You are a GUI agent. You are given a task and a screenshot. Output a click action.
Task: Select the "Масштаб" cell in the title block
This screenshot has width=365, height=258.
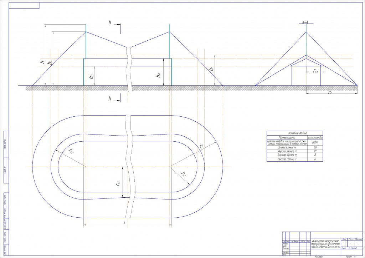point(359,239)
